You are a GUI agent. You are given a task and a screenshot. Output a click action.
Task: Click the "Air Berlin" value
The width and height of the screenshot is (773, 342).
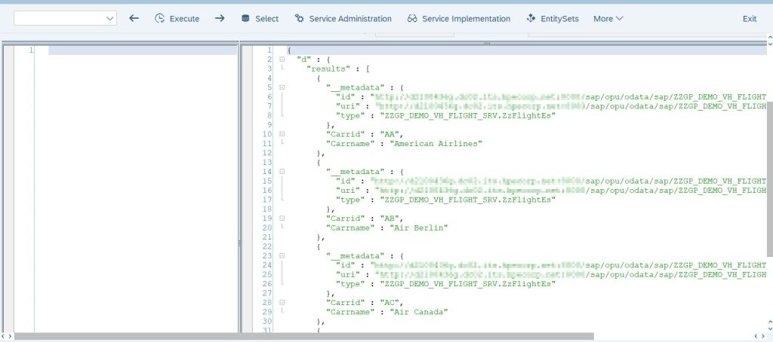coord(419,227)
